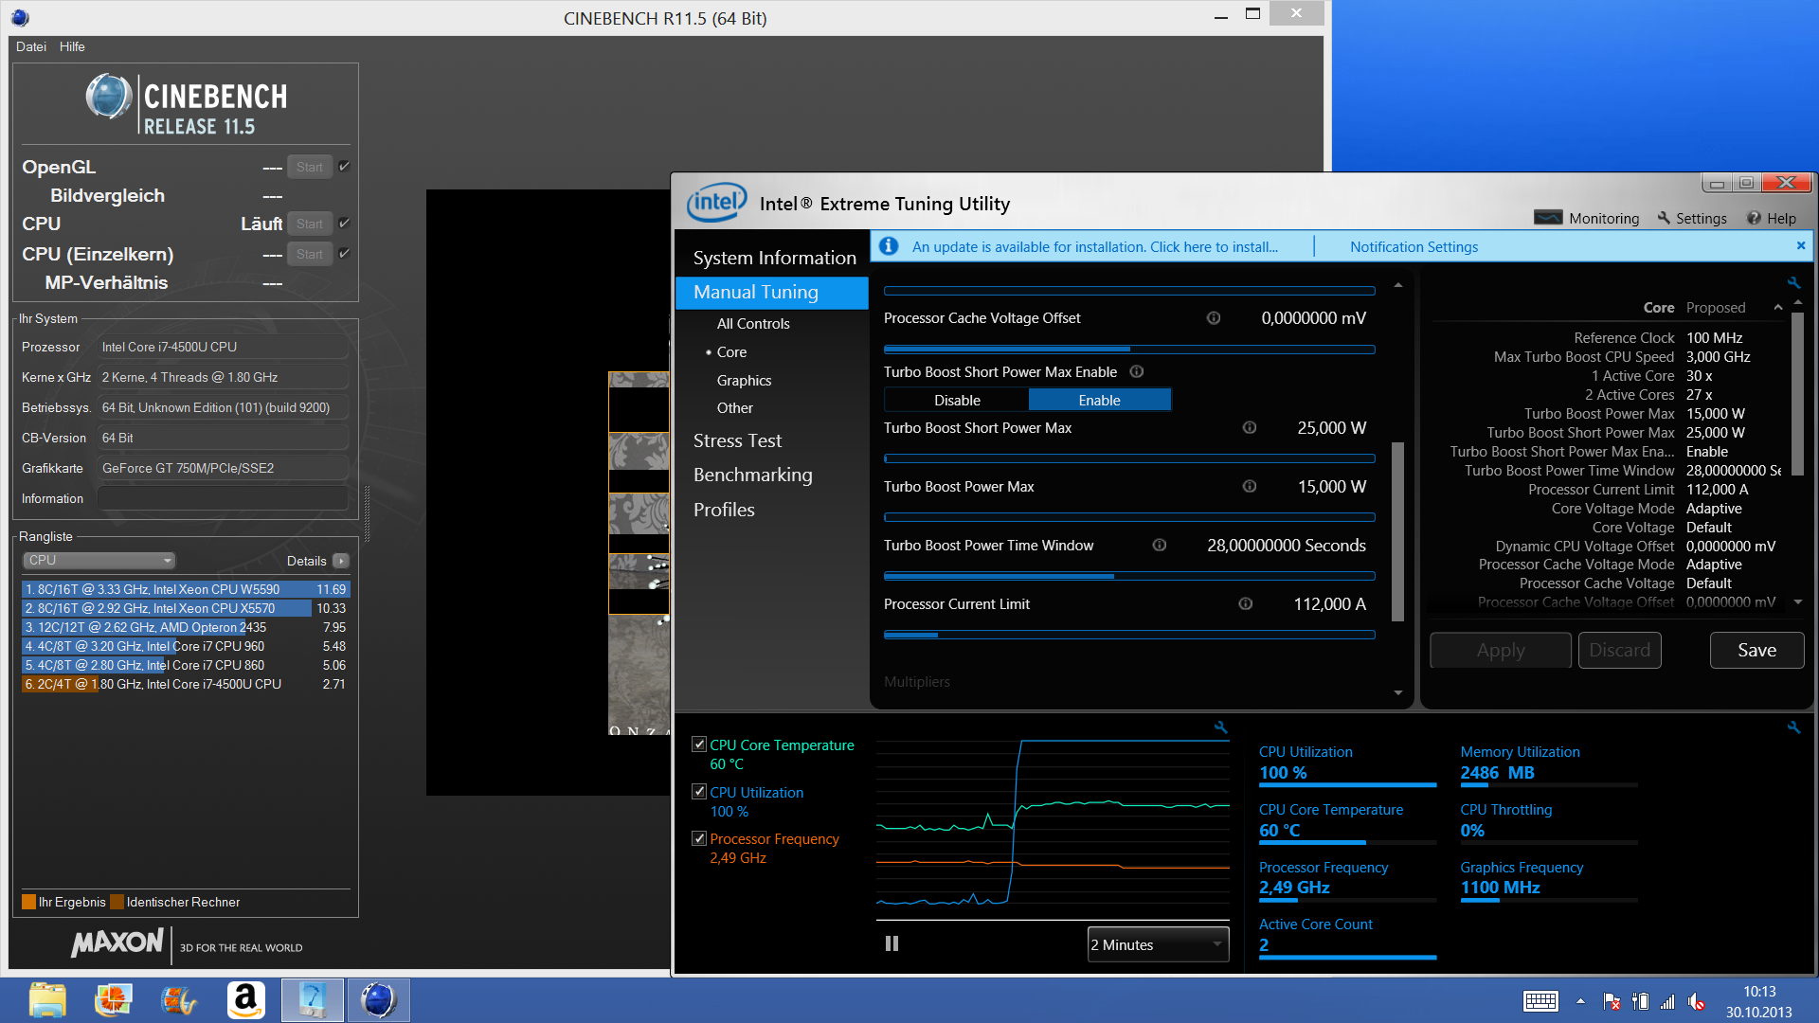Open wrench settings for the monitoring graph
The image size is (1819, 1023).
pyautogui.click(x=1220, y=727)
